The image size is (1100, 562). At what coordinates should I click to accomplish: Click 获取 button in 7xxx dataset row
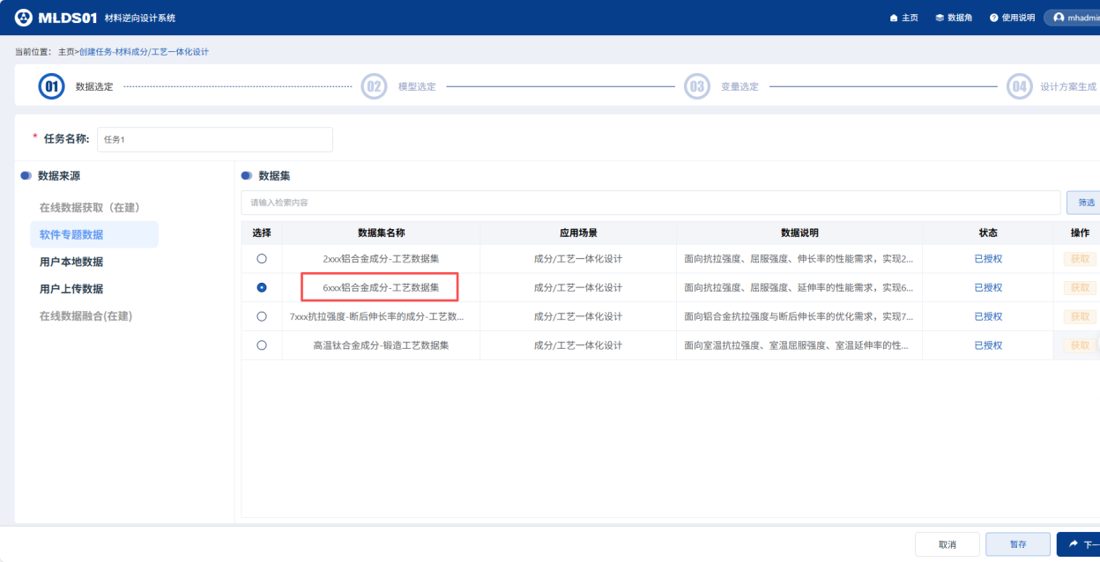click(x=1079, y=316)
